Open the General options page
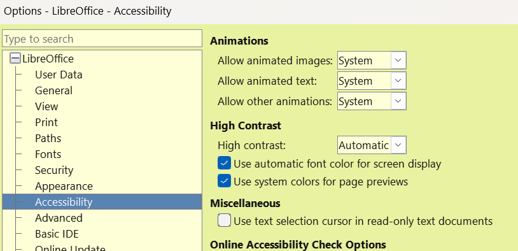The width and height of the screenshot is (518, 251). point(53,90)
